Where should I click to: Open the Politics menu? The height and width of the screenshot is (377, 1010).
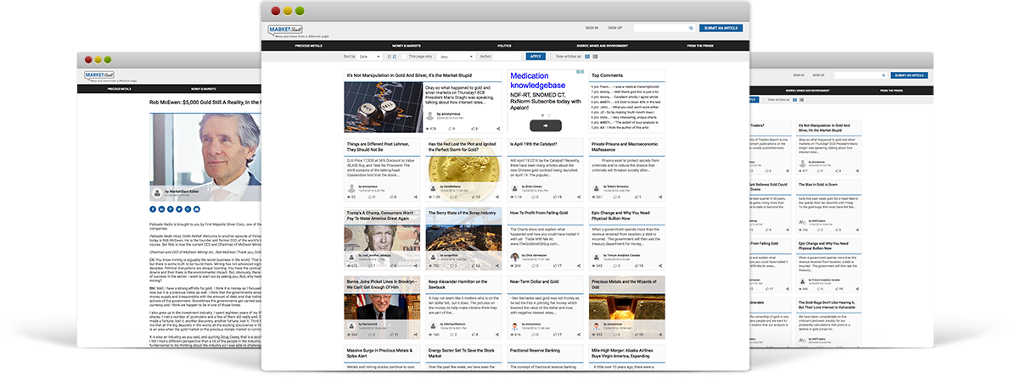coord(504,47)
